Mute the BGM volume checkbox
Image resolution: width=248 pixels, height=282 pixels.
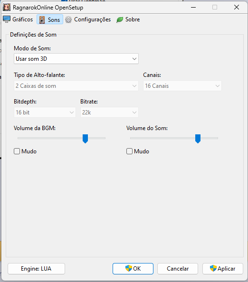click(17, 151)
